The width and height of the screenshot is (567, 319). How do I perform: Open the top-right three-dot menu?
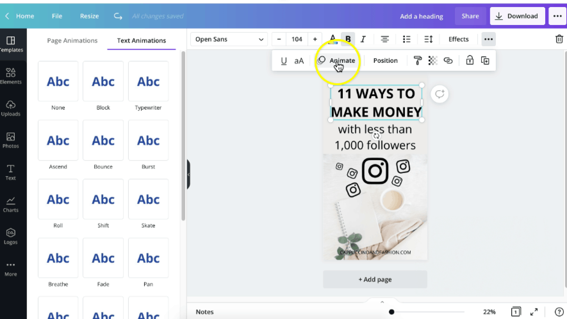pyautogui.click(x=557, y=16)
